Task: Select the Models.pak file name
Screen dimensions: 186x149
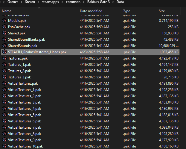Action: pos(17,21)
